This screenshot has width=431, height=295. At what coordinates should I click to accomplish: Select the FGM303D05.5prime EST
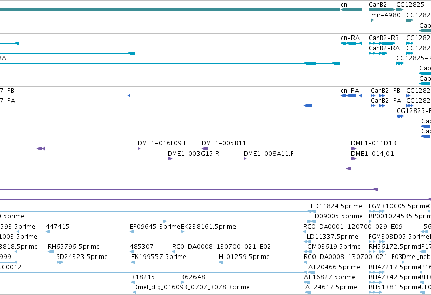point(377,242)
